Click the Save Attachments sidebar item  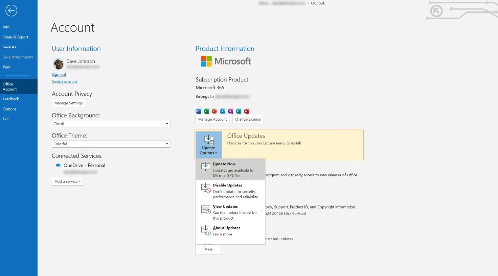coord(19,57)
